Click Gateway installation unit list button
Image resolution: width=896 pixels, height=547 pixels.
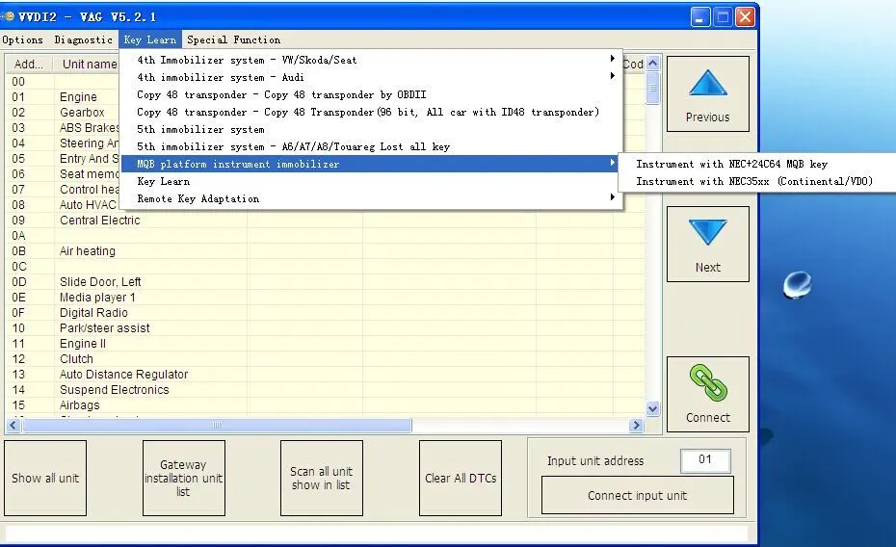click(x=183, y=478)
